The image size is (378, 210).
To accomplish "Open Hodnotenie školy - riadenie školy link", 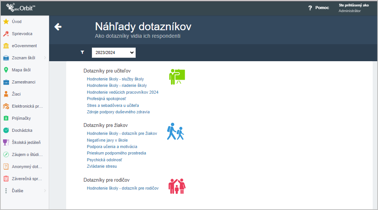I will tap(117, 85).
